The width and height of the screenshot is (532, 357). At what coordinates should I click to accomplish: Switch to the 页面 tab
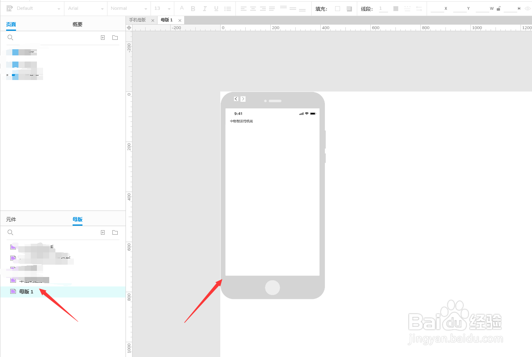11,25
